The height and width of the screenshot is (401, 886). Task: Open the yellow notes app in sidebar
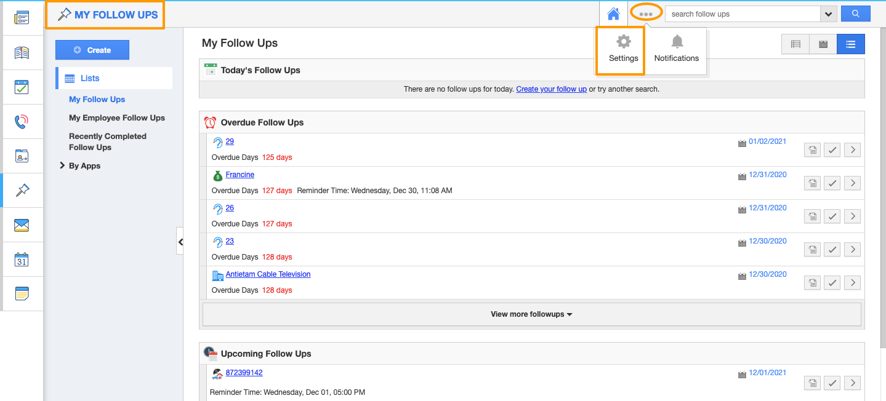coord(22,294)
